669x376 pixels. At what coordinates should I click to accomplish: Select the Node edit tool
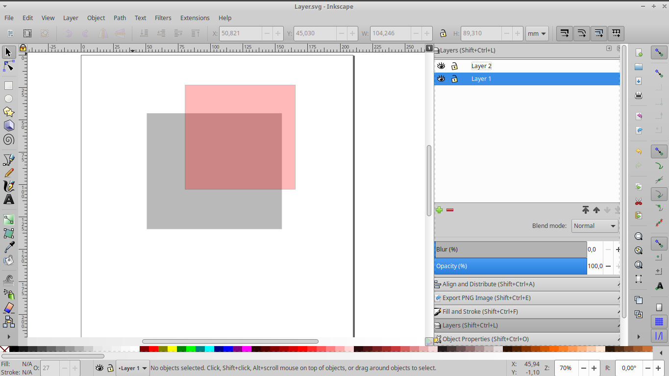pyautogui.click(x=9, y=66)
